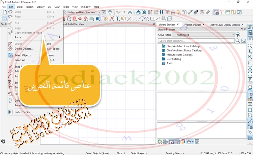Close the Library Browser tab
Screen dimensions: 253x155
click(x=178, y=25)
